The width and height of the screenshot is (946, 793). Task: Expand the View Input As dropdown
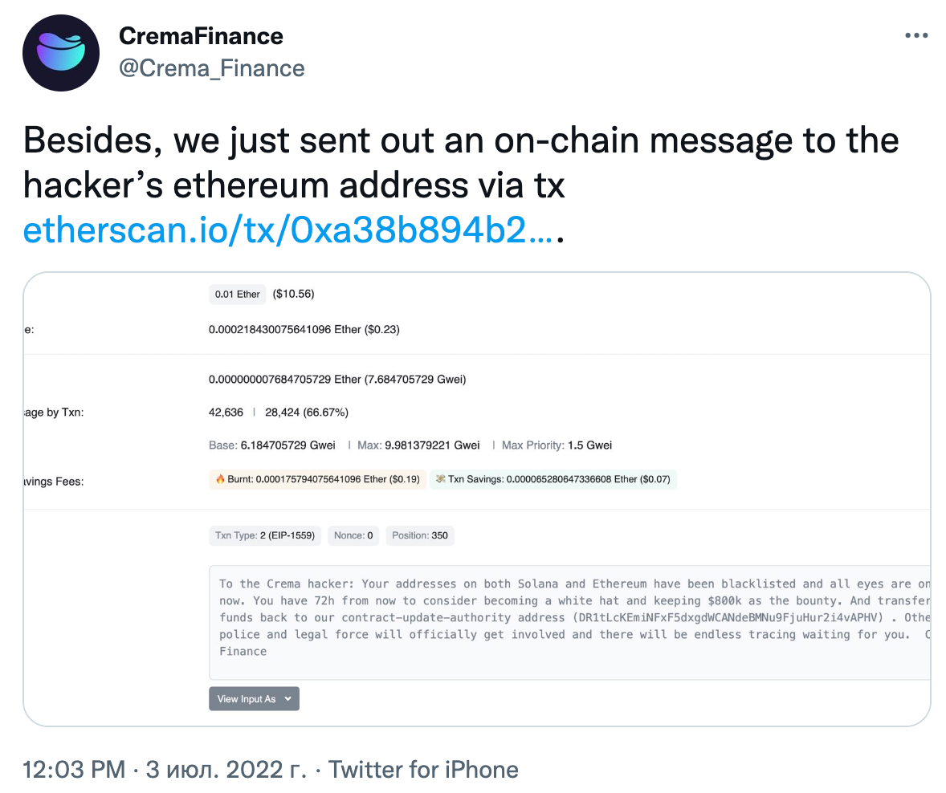254,698
